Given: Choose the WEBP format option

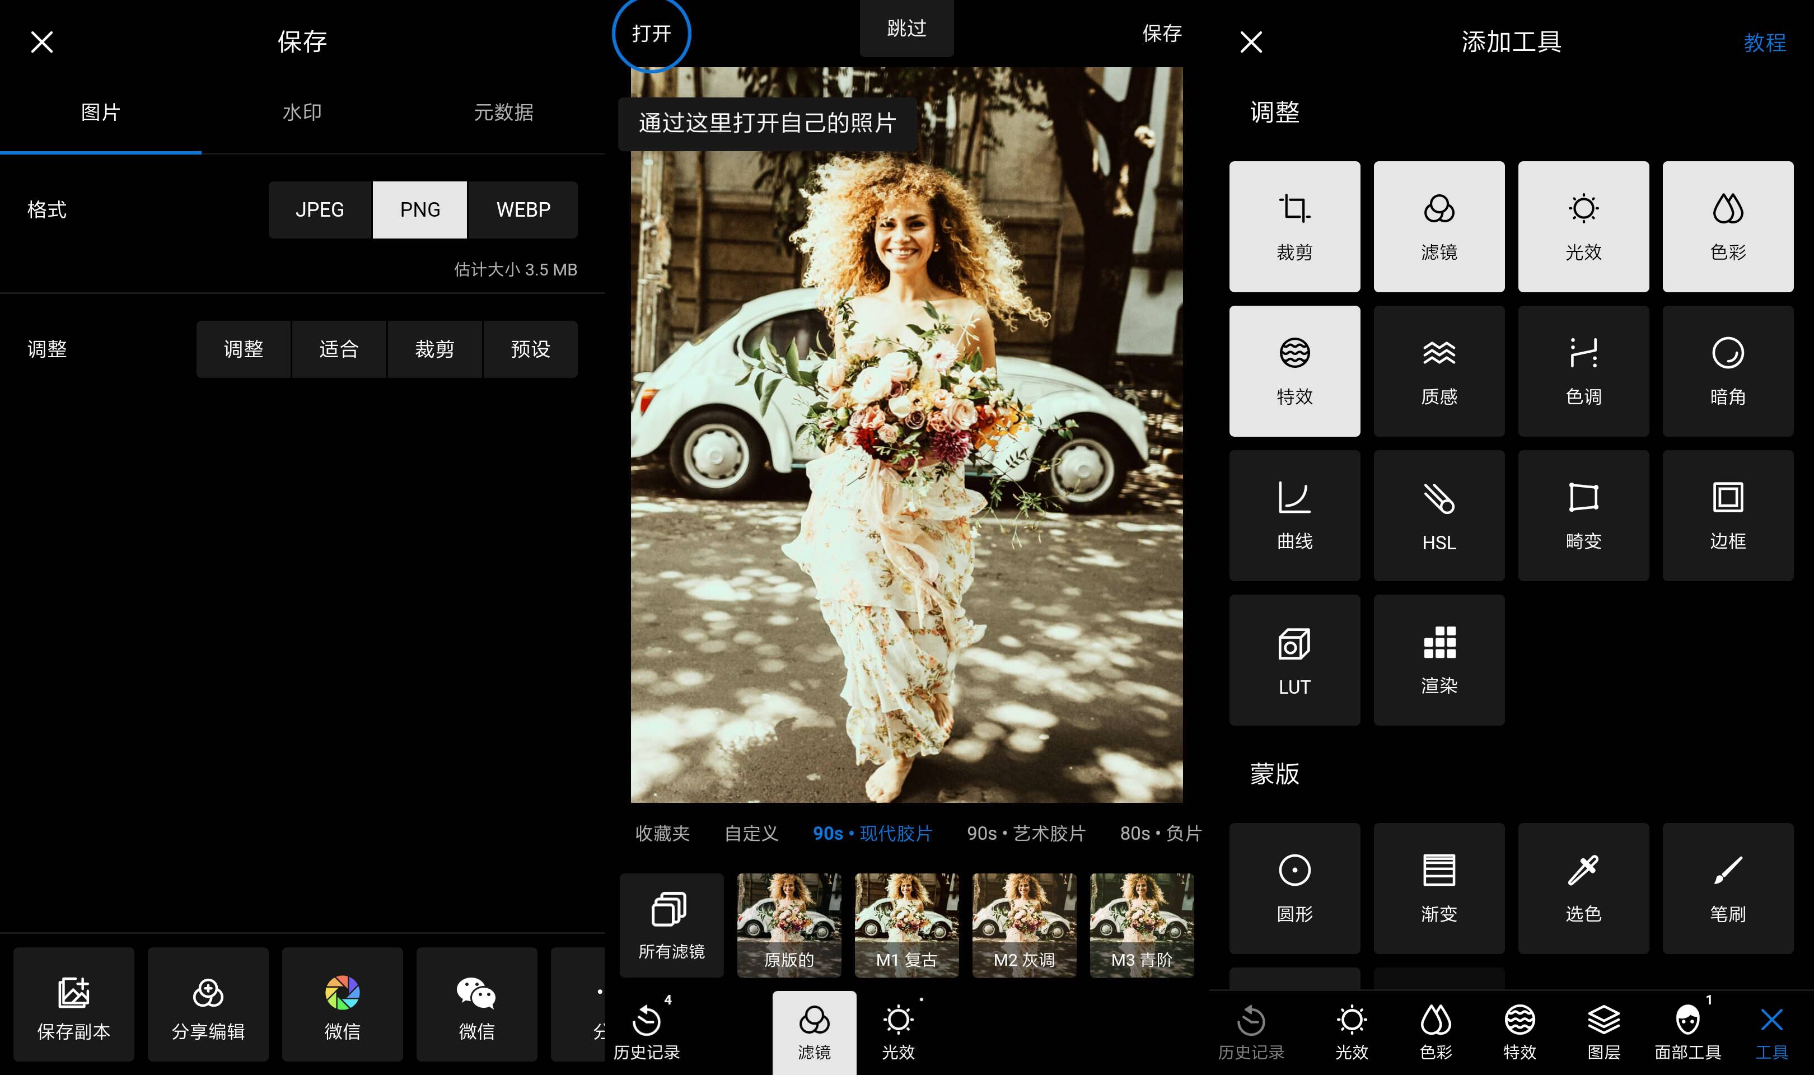Looking at the screenshot, I should pos(523,210).
